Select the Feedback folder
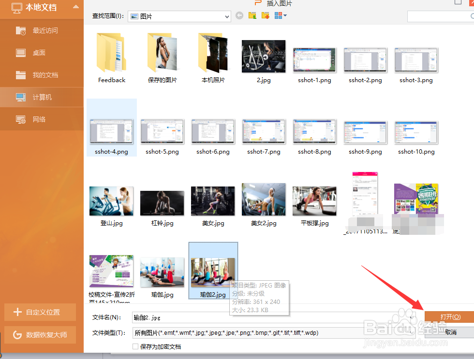 click(x=112, y=58)
